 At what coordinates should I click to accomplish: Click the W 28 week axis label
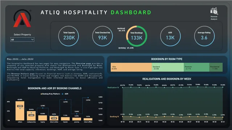coord(198,122)
